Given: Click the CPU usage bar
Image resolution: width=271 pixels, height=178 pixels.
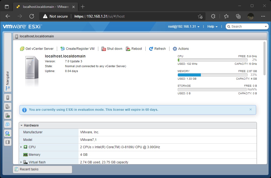Looking at the screenshot, I should click(213, 60).
